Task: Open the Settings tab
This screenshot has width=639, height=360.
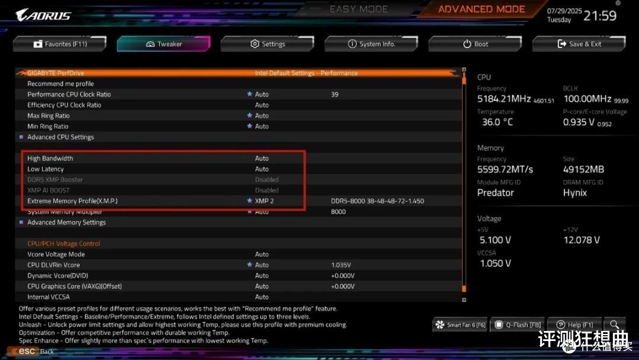Action: 267,44
